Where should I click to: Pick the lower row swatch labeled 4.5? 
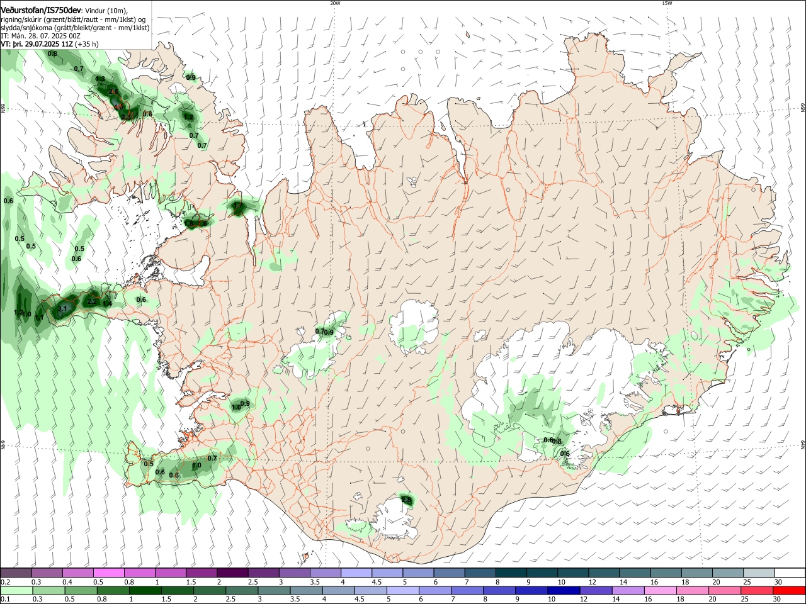371,590
